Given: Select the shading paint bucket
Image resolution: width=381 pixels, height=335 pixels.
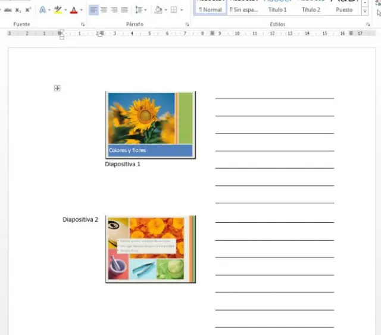Looking at the screenshot, I should [157, 10].
